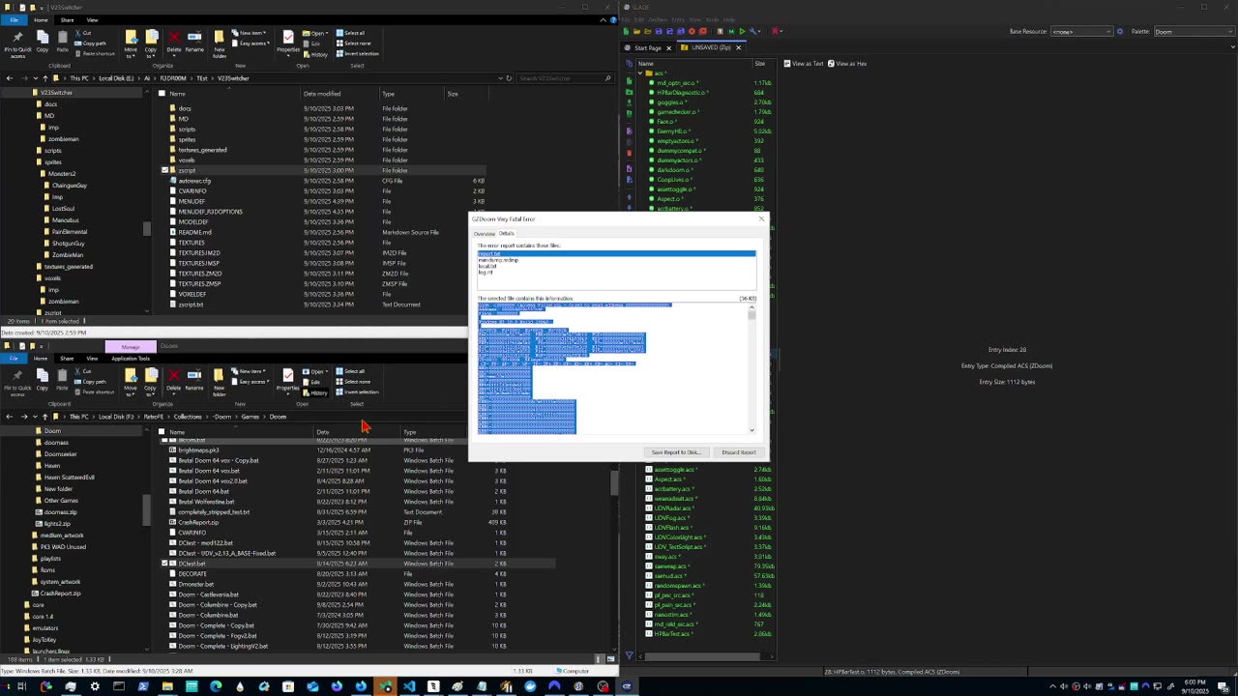This screenshot has height=696, width=1238.
Task: Switch Doom explorer to large icons view
Action: pyautogui.click(x=611, y=659)
